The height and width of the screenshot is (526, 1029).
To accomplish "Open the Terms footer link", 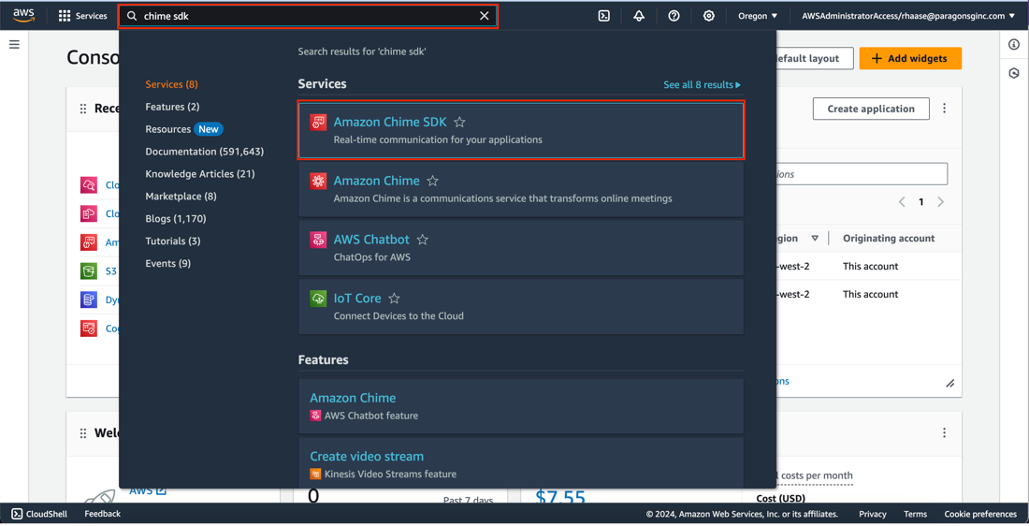I will click(x=915, y=514).
